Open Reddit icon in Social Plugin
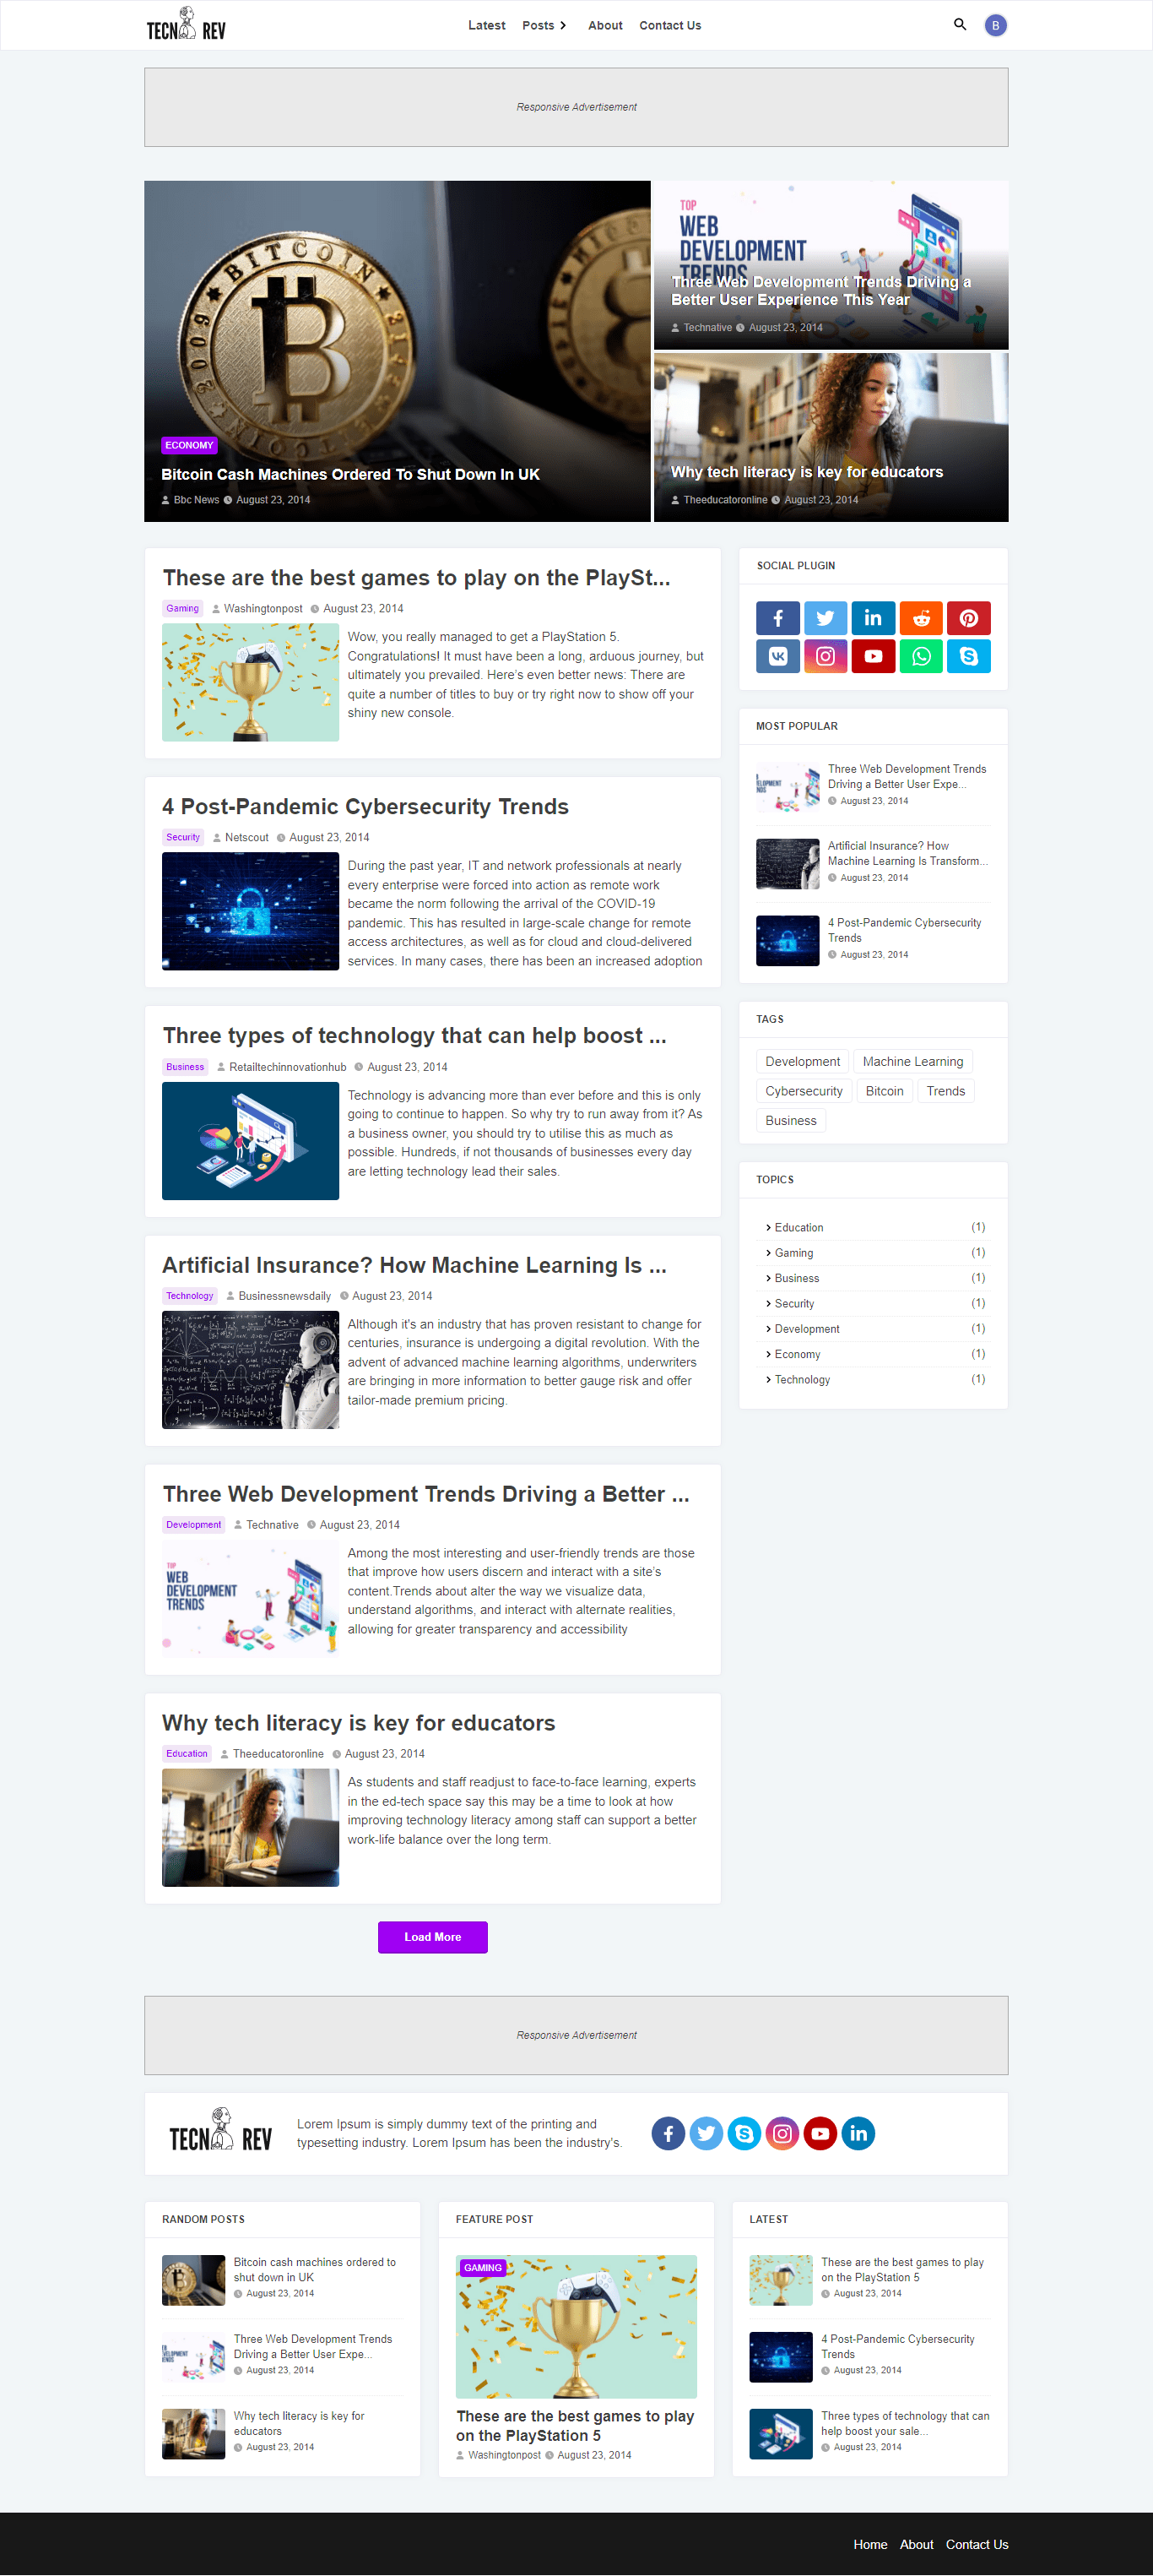The image size is (1153, 2576). click(921, 618)
